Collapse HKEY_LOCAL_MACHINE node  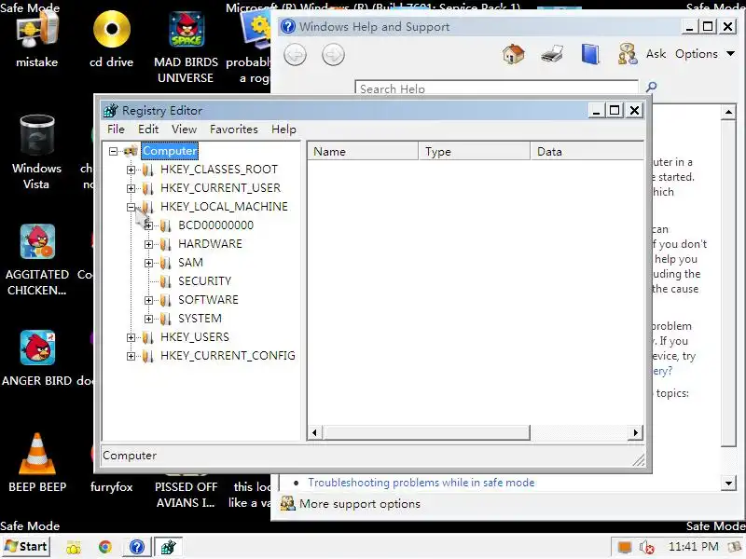131,207
